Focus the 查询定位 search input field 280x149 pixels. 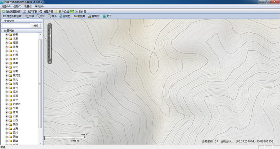click(x=16, y=26)
